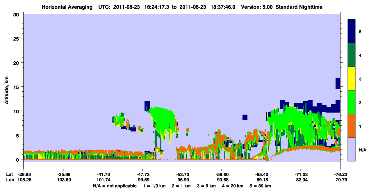Click latitude value -71.03
378x194 pixels.
301,175
